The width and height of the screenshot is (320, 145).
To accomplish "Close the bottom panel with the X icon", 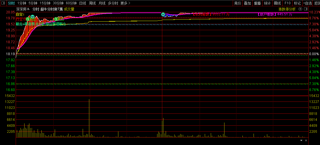I will pos(306,140).
